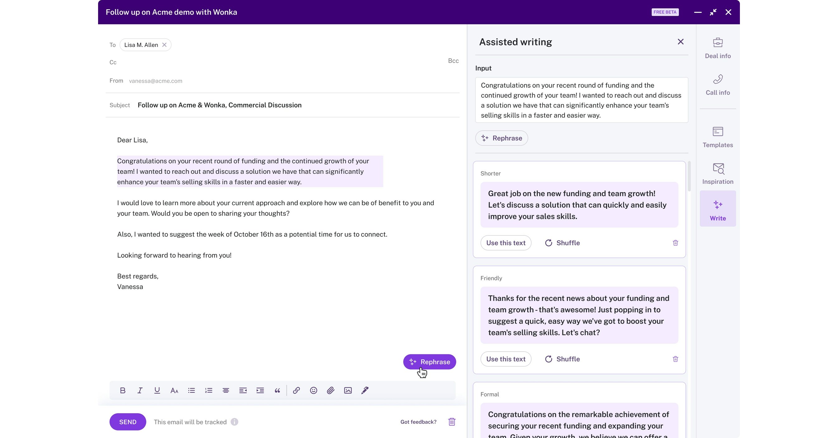Insert a block quote

277,390
